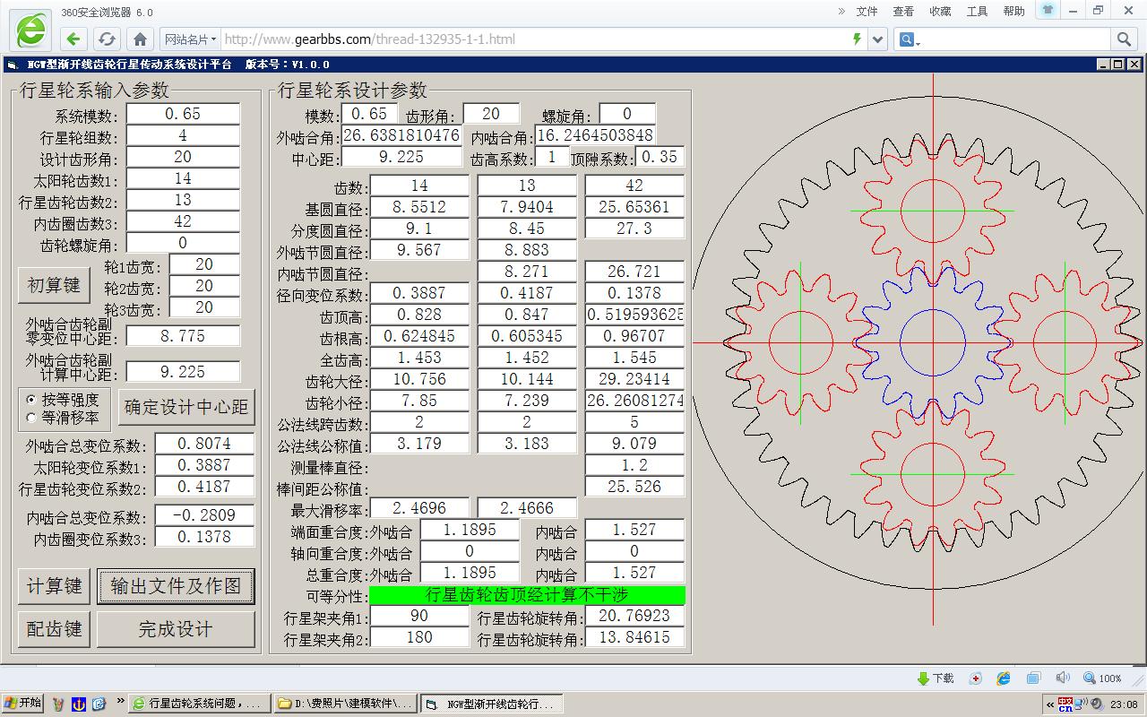1147x717 pixels.
Task: Switch to D:\费照片\建模软件 folder taskbar item
Action: (344, 704)
